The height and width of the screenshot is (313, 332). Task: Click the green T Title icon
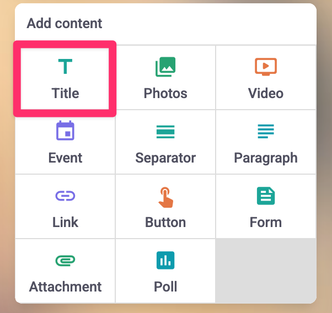click(x=65, y=67)
